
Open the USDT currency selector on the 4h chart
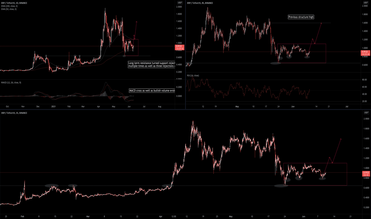point(365,3)
